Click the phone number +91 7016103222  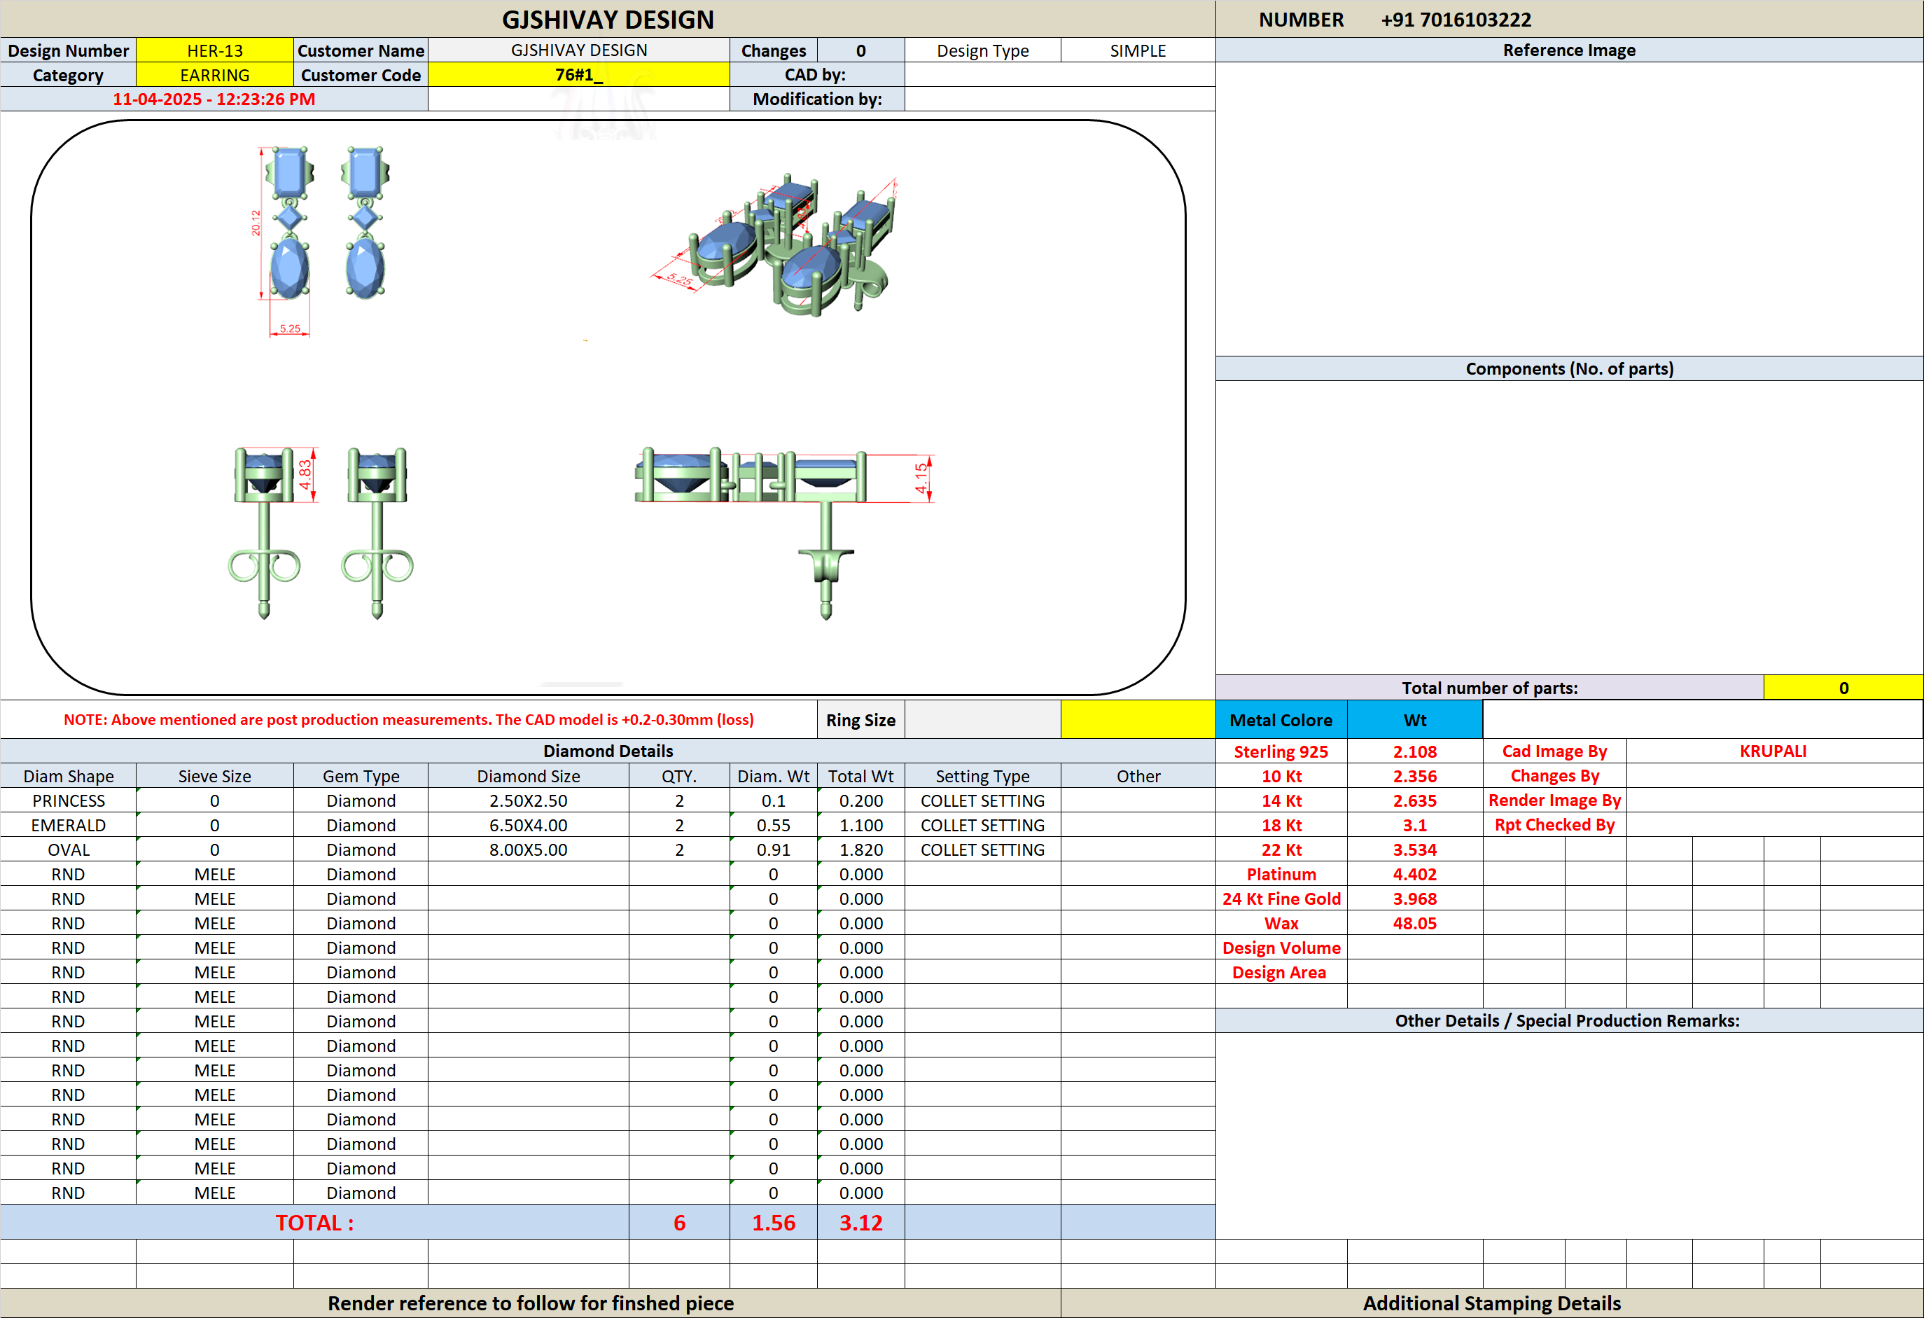[1456, 20]
